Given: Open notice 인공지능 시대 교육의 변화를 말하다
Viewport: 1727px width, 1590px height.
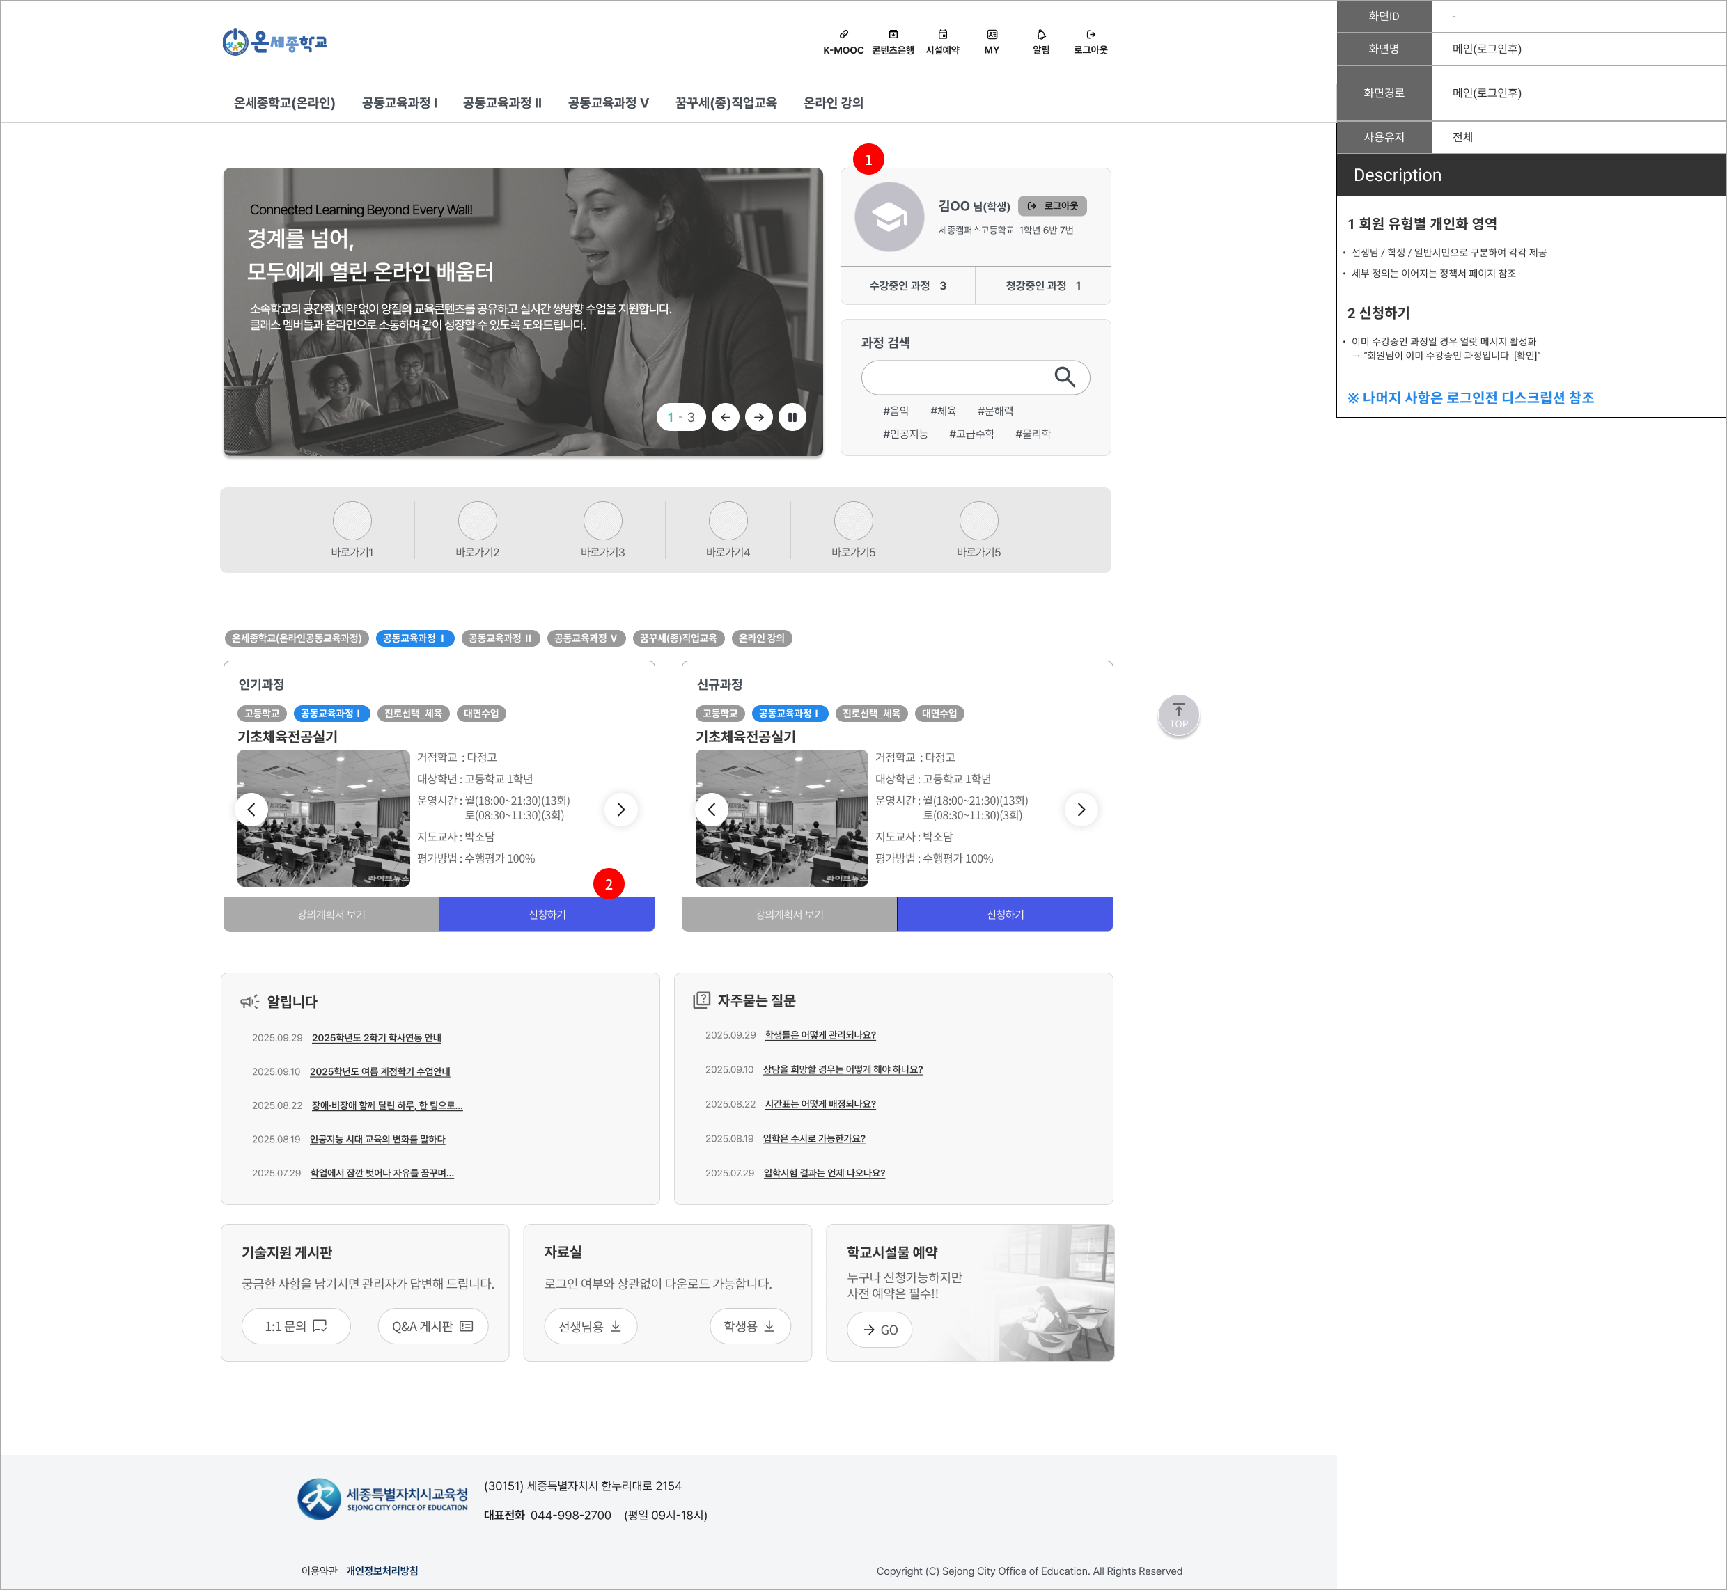Looking at the screenshot, I should pos(377,1139).
